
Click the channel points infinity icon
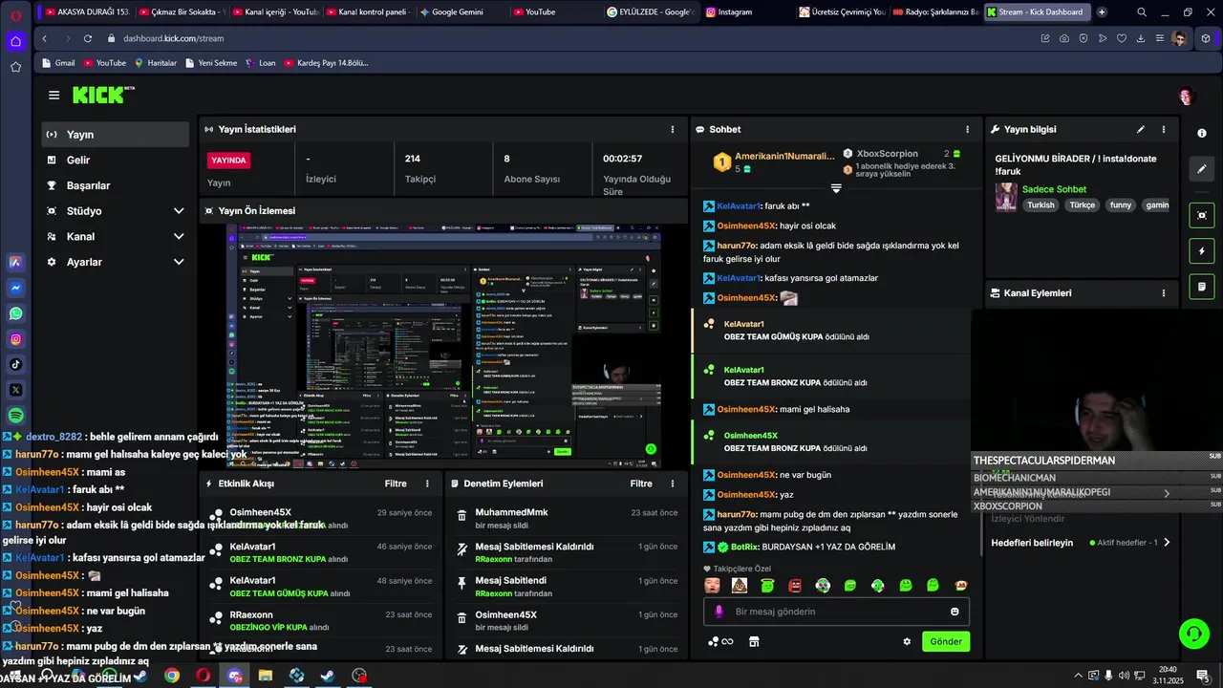point(720,641)
